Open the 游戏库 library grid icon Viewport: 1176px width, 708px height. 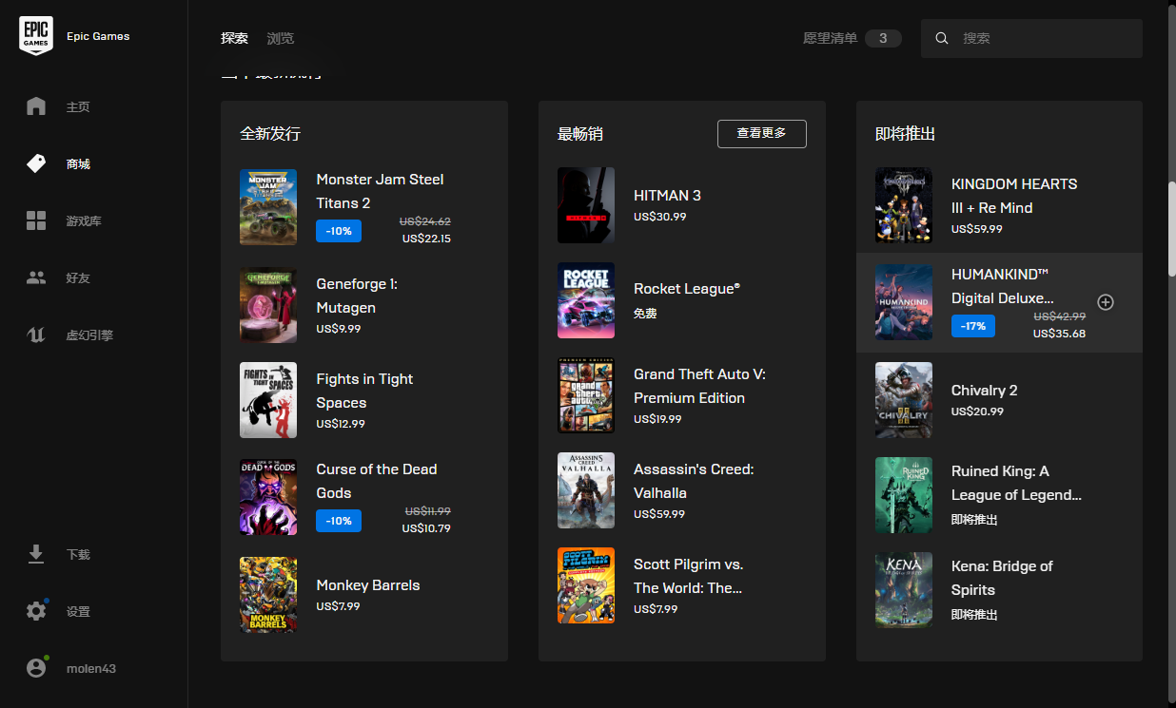pyautogui.click(x=36, y=220)
